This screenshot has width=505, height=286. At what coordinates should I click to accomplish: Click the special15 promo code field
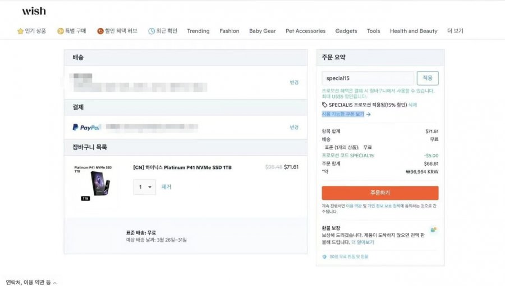pyautogui.click(x=368, y=78)
